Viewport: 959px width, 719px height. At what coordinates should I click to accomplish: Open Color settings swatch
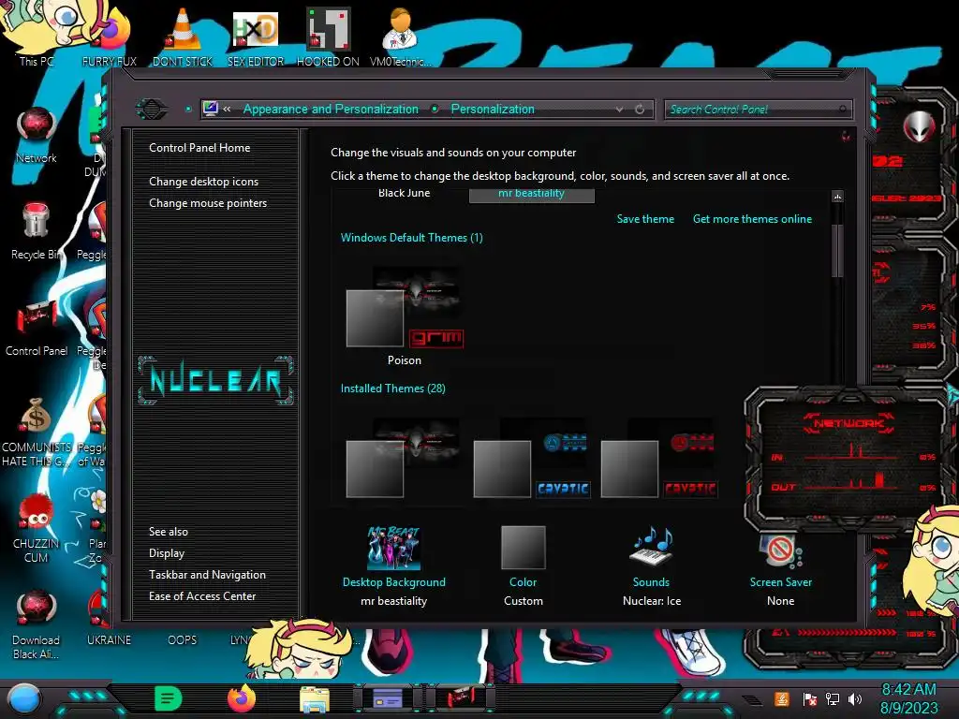pos(523,548)
